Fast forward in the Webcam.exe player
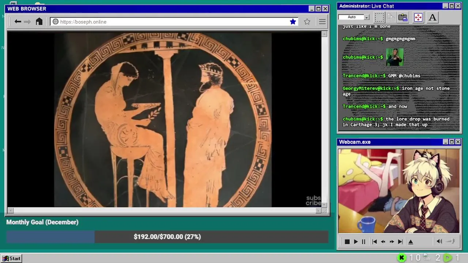This screenshot has height=263, width=468. tap(392, 241)
